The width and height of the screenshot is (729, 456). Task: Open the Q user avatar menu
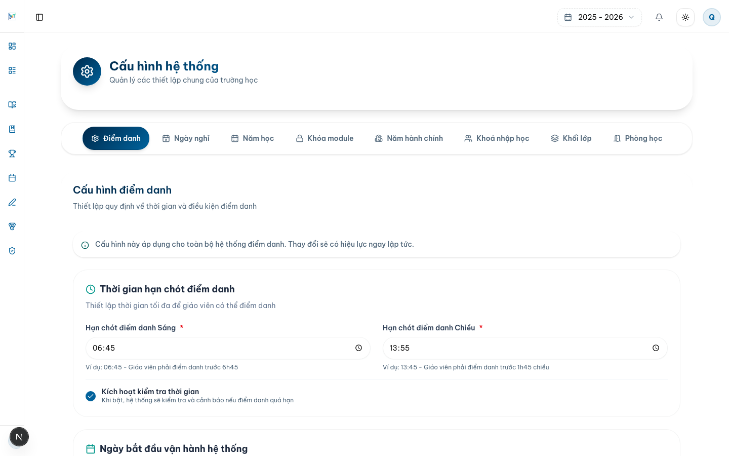coord(712,17)
